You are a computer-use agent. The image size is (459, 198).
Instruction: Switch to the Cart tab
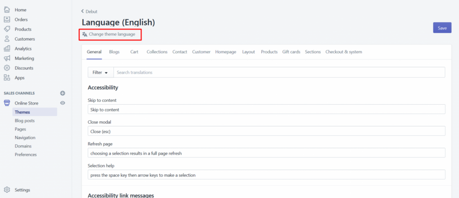click(x=134, y=52)
